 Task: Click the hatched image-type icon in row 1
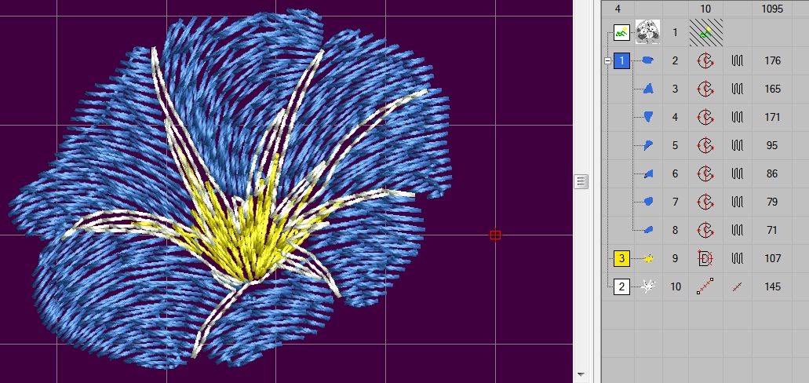[705, 32]
